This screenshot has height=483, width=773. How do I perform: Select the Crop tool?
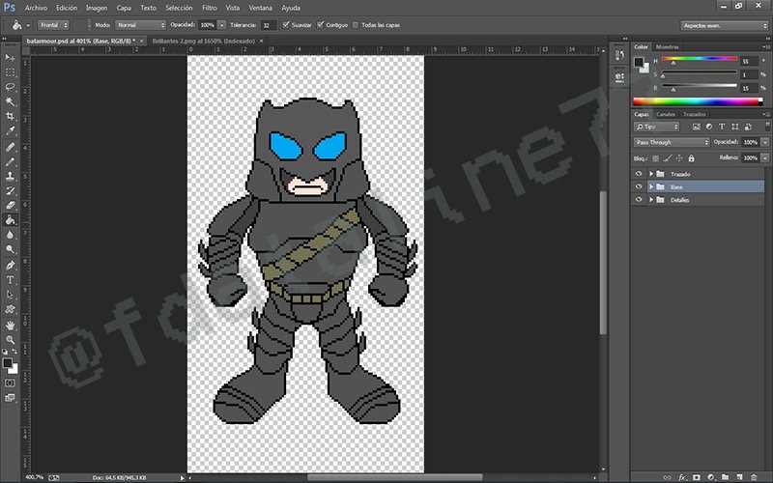coord(10,116)
